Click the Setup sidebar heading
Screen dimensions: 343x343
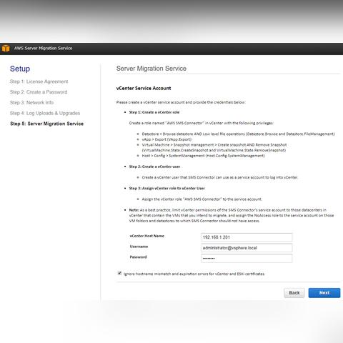click(20, 69)
